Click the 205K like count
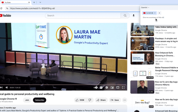The image size is (178, 112). [x=82, y=100]
